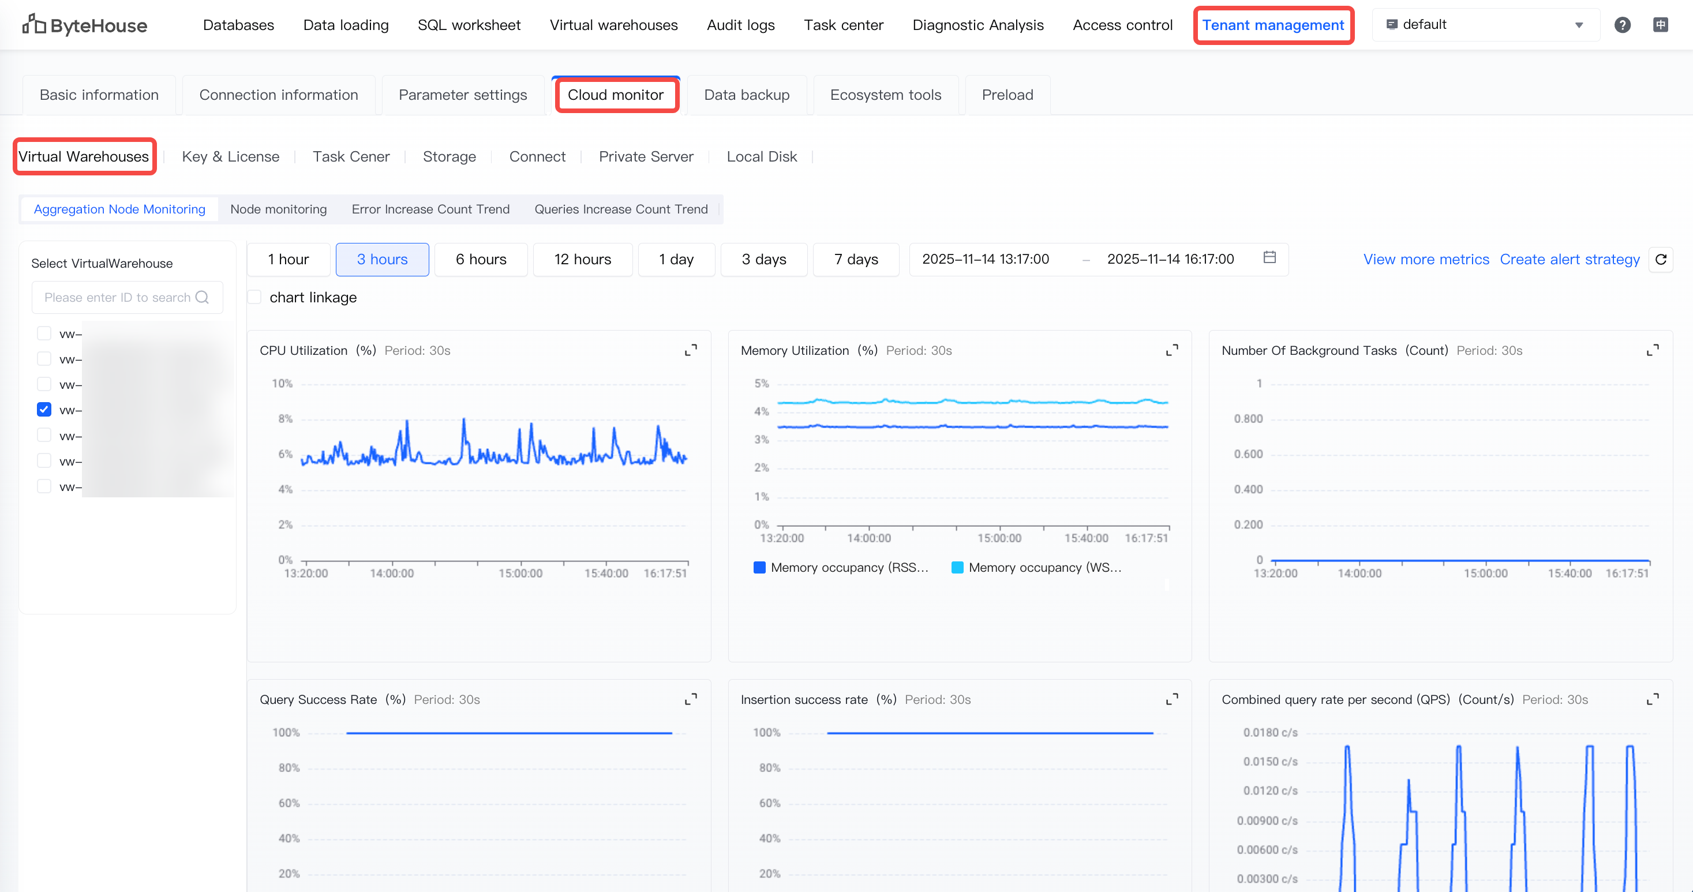Open the date range start time picker
The image size is (1693, 892).
point(985,259)
